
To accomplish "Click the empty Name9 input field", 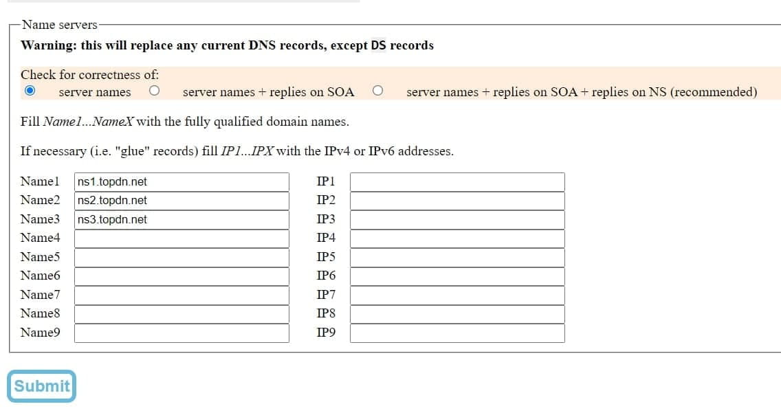I will pos(181,333).
